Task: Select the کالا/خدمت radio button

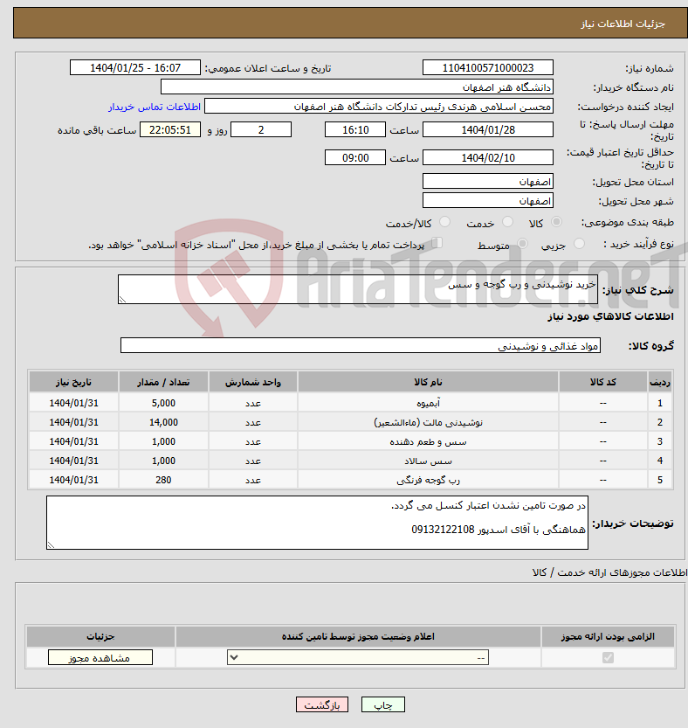Action: pyautogui.click(x=444, y=222)
